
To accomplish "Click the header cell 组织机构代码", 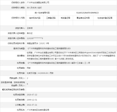I will 35,18.
